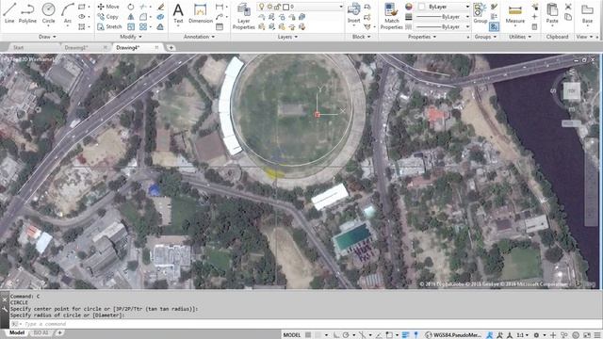Switch to the Drawing1 tab
Image resolution: width=603 pixels, height=339 pixels.
[x=76, y=48]
